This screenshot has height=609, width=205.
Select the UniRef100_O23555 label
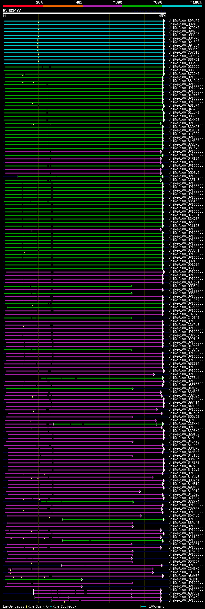(x=184, y=67)
